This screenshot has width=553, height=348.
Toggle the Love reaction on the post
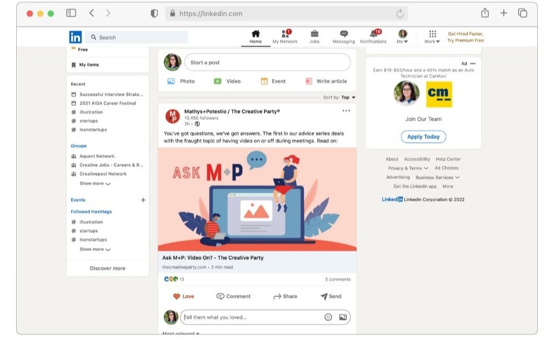184,297
